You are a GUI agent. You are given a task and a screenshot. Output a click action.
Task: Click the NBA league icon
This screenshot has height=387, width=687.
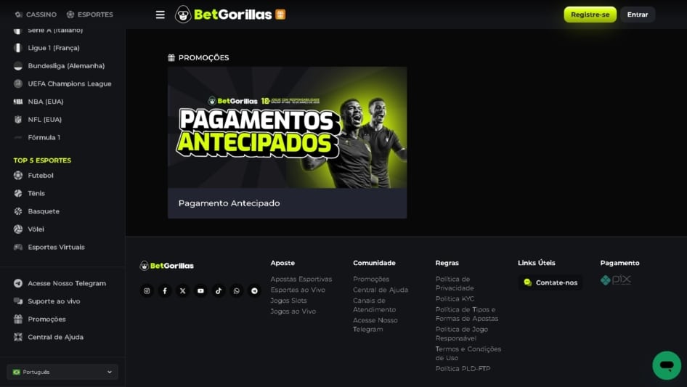pyautogui.click(x=18, y=102)
